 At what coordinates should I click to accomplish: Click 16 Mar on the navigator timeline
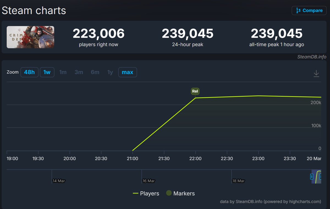tap(148, 181)
